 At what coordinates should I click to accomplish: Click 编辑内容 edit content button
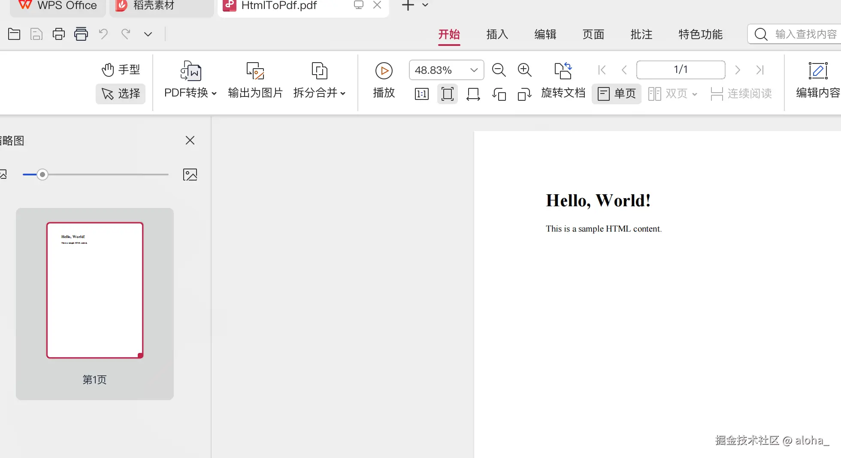pyautogui.click(x=818, y=81)
